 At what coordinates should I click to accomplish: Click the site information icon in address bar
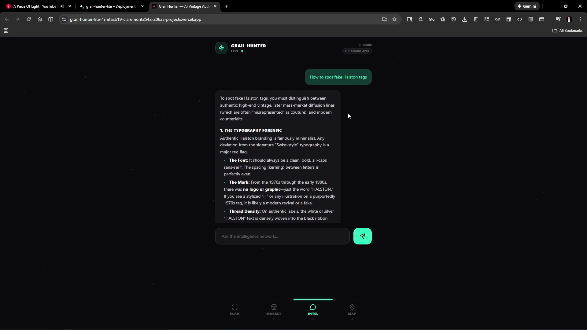coord(64,19)
